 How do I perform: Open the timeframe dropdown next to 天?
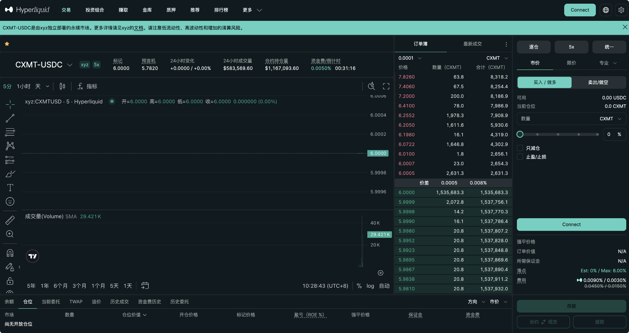[x=48, y=86]
